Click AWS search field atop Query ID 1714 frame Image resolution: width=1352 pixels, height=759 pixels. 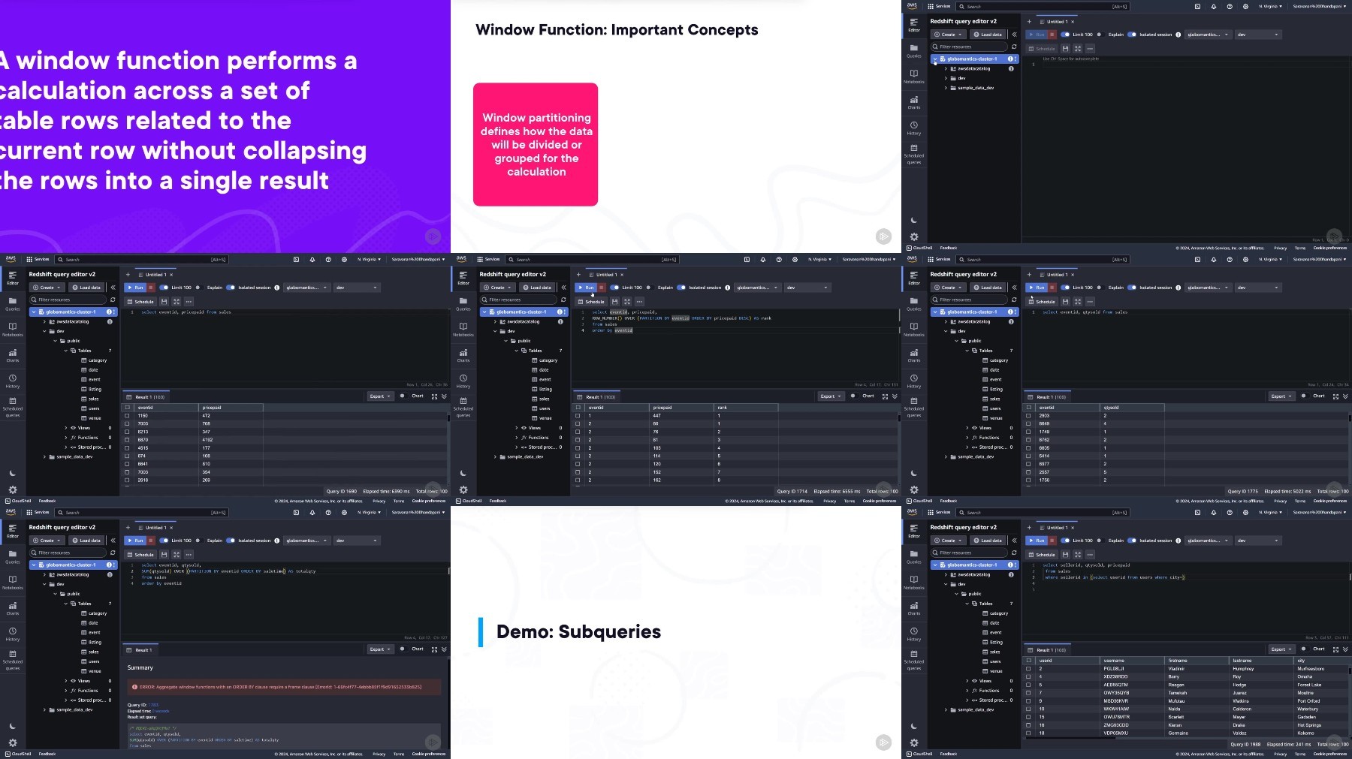coord(592,259)
